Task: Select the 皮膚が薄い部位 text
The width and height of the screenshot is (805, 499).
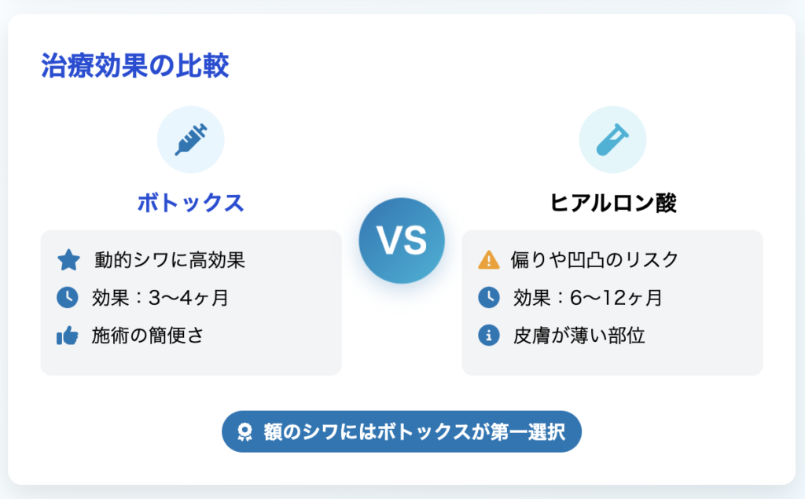Action: (x=579, y=336)
